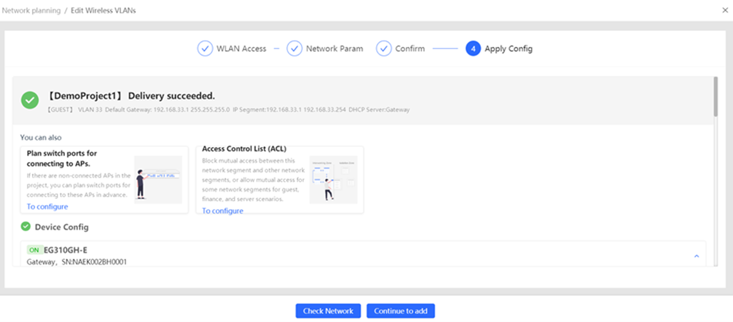This screenshot has width=733, height=322.
Task: Click the switch ports illustration image
Action: [x=158, y=180]
